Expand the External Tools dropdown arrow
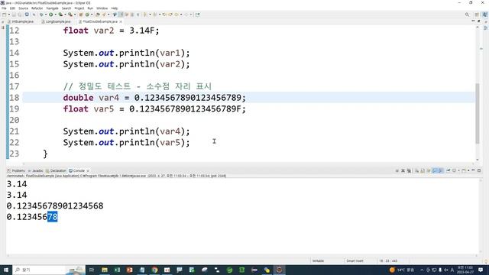This screenshot has width=489, height=275. (75, 15)
